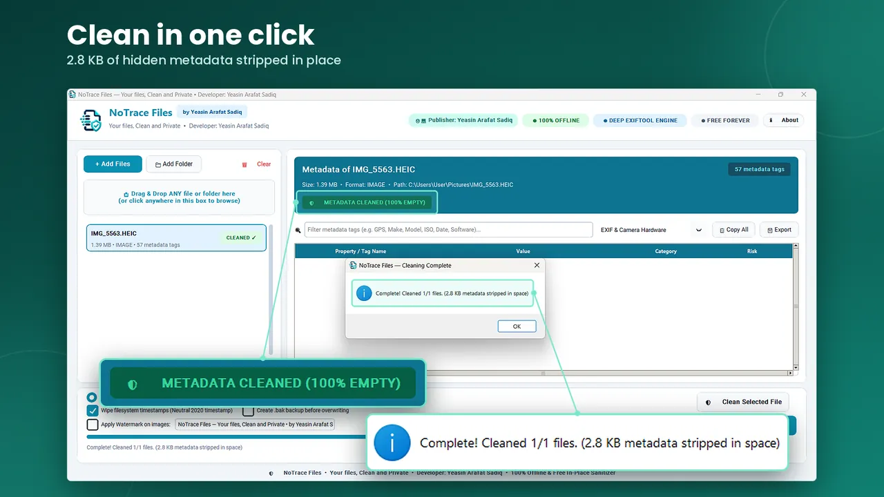The height and width of the screenshot is (497, 884).
Task: Click the small METADATA CLEANED (100% EMPTY) badge
Action: tap(367, 203)
